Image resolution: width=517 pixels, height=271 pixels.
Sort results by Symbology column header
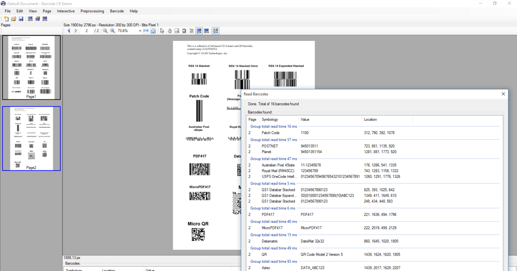(270, 119)
